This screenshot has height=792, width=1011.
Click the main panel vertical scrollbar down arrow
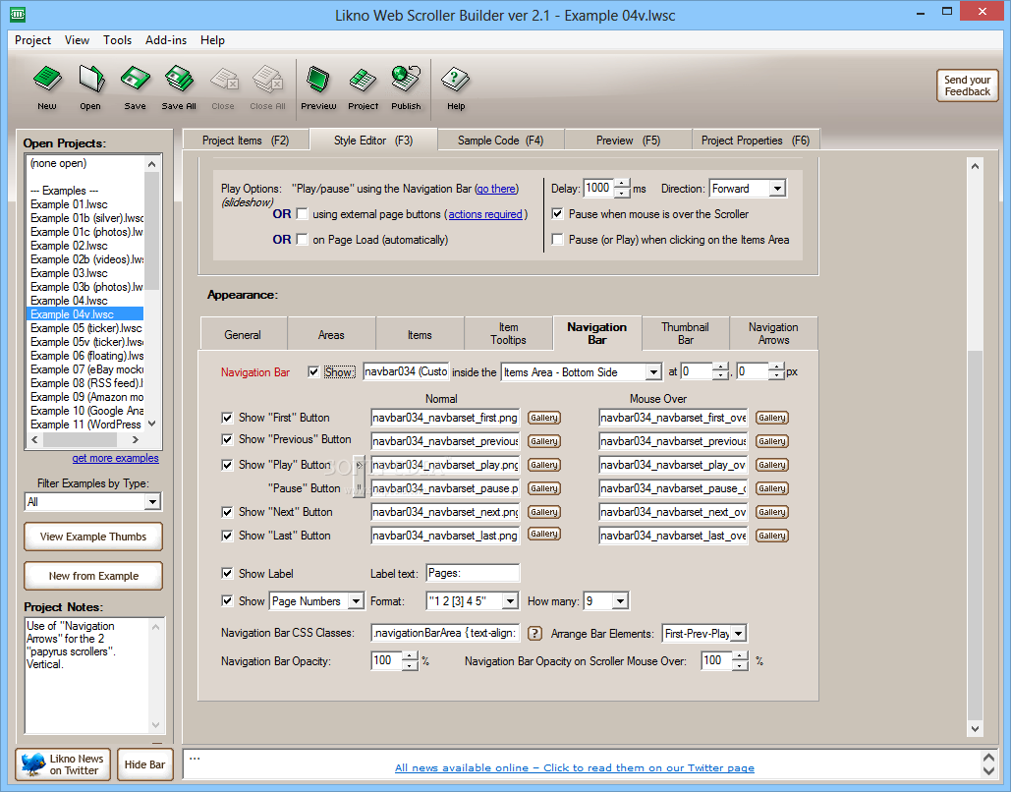[975, 729]
